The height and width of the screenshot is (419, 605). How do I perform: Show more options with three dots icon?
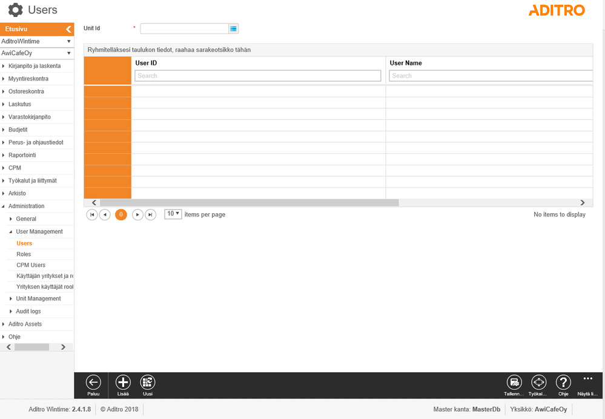point(587,378)
